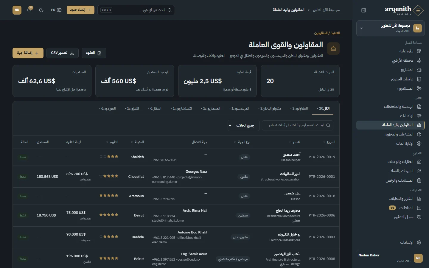Viewport: 429px width, 268px height.
Task: Open نظرة عامة overview icon
Action: coord(419,51)
